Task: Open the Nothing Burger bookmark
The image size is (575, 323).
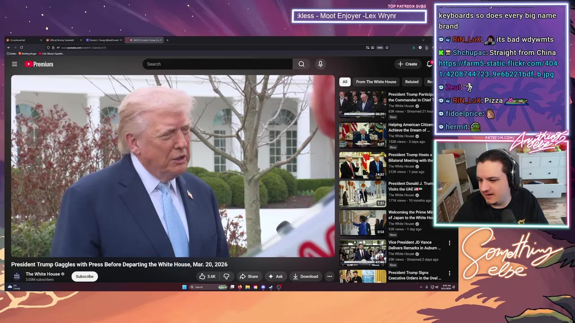Action: pyautogui.click(x=28, y=53)
